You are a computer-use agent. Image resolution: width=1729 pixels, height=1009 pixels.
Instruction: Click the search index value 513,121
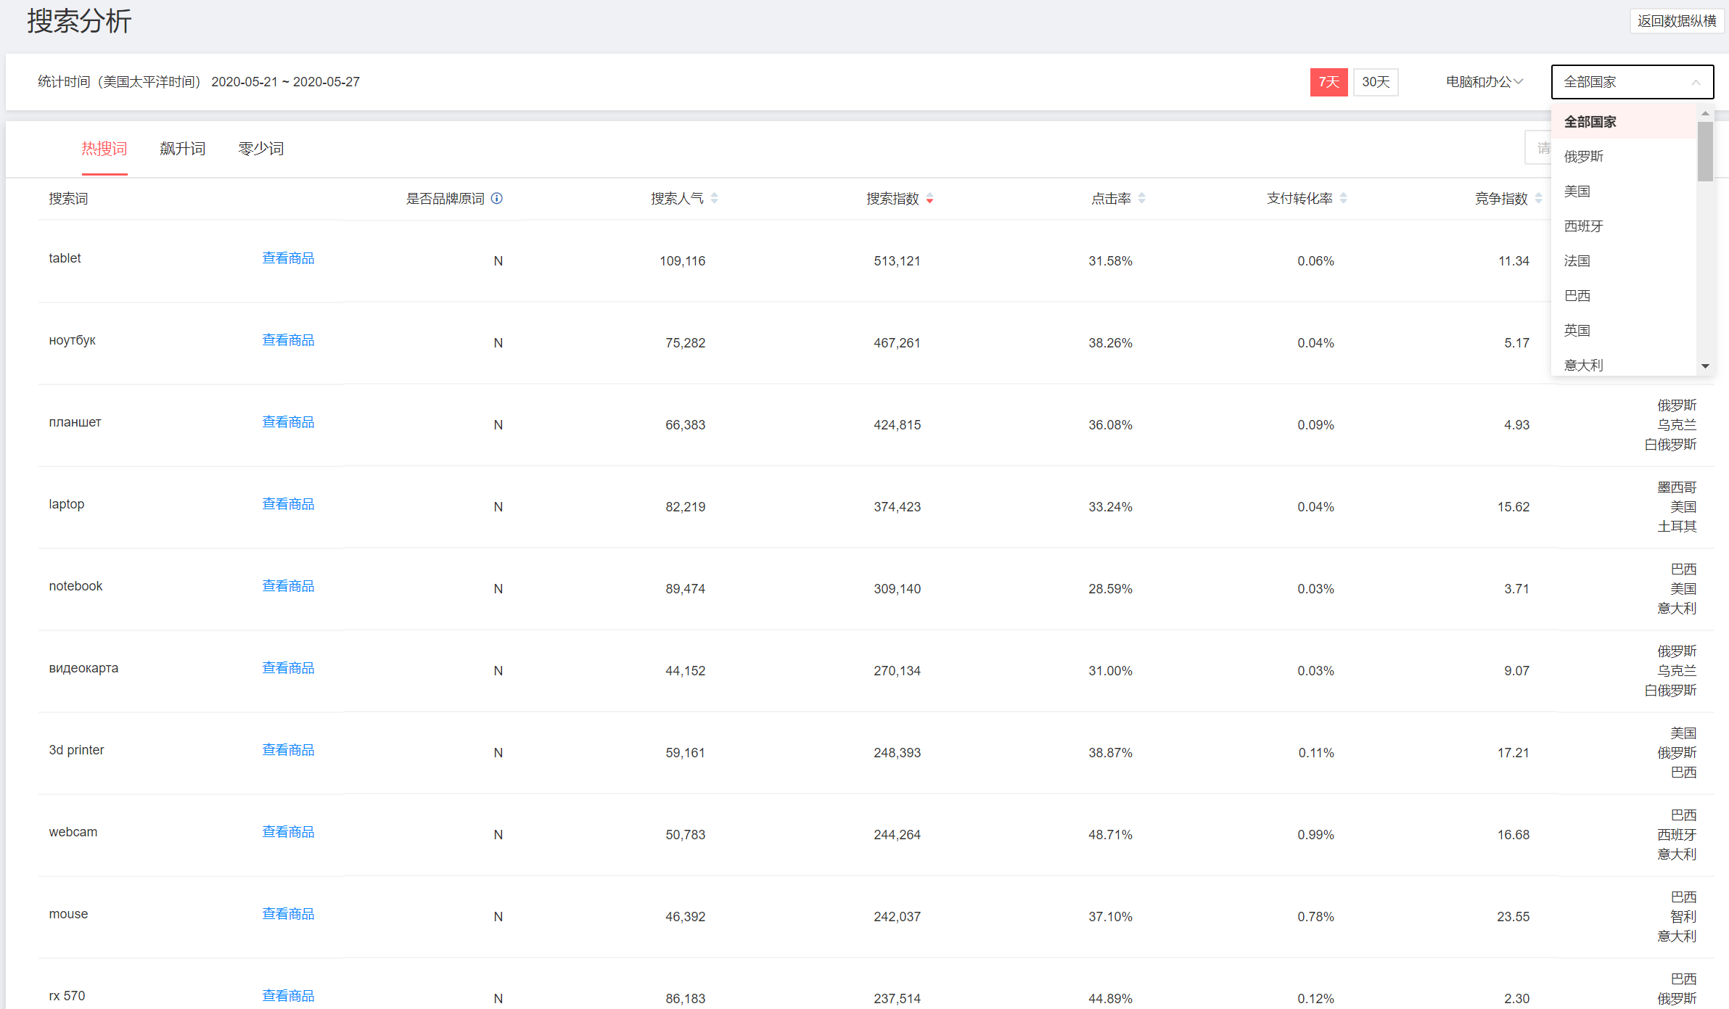(898, 261)
